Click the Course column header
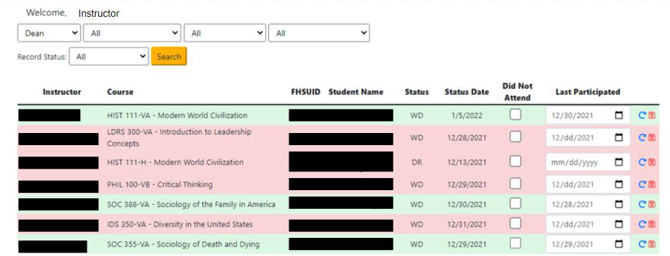This screenshot has height=256, width=670. (x=120, y=92)
